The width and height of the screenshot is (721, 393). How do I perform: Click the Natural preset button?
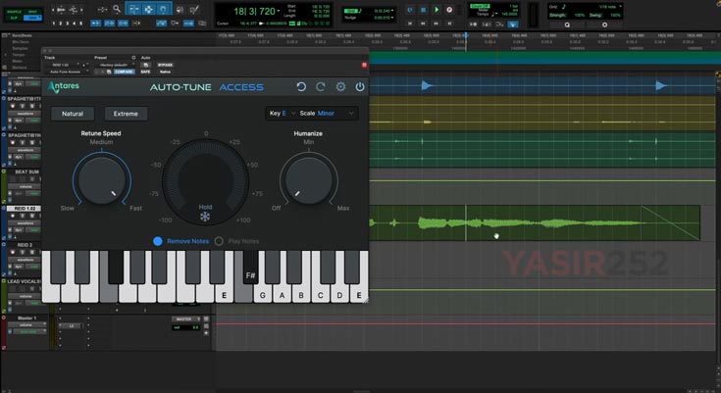[73, 114]
